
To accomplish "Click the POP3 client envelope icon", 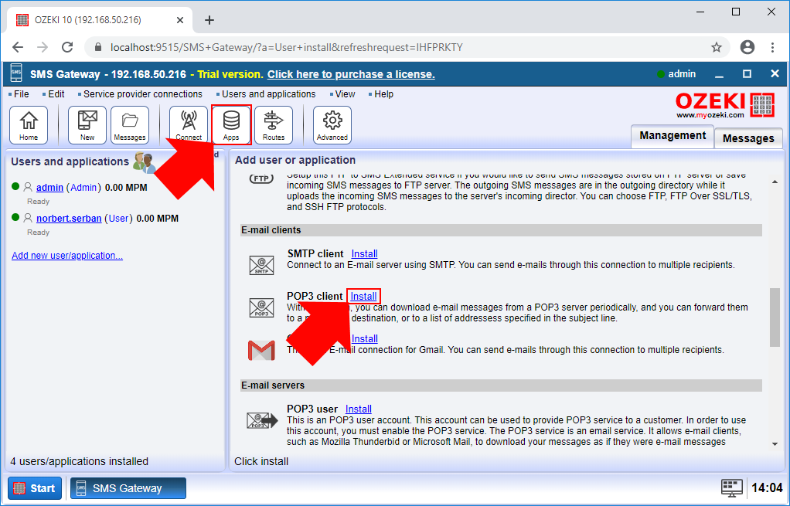I will [261, 307].
